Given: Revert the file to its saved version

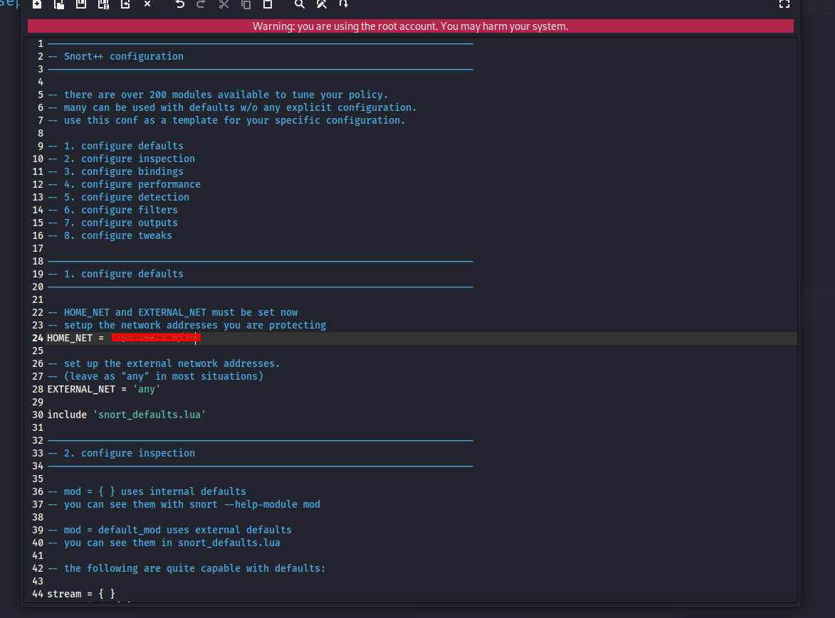Looking at the screenshot, I should (x=125, y=4).
